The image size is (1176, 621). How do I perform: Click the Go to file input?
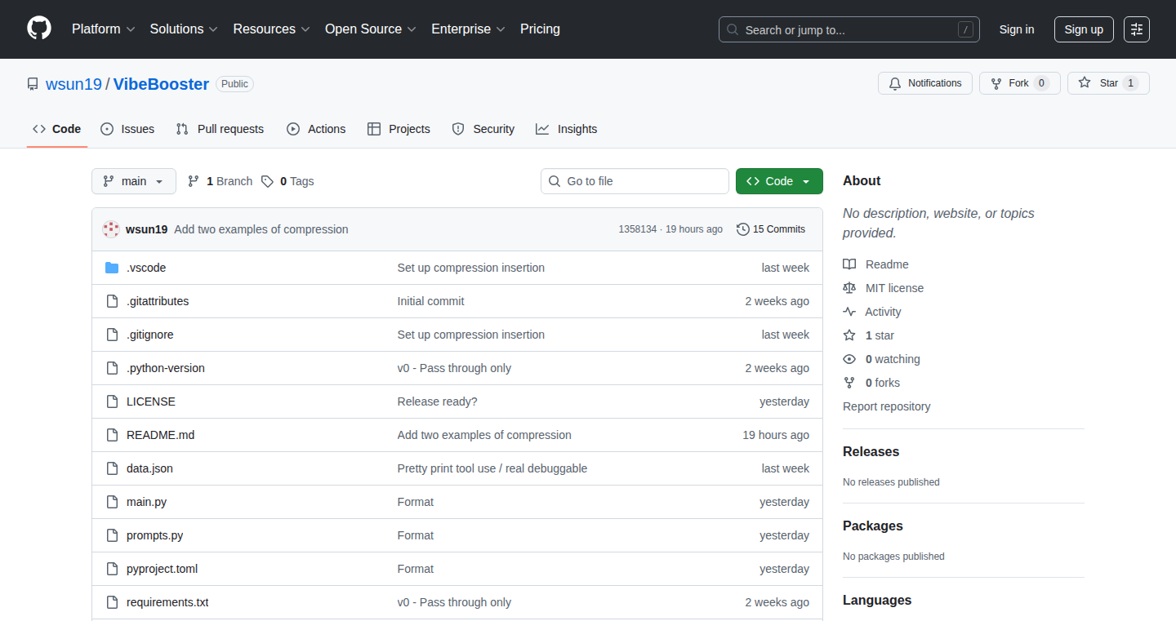tap(635, 181)
